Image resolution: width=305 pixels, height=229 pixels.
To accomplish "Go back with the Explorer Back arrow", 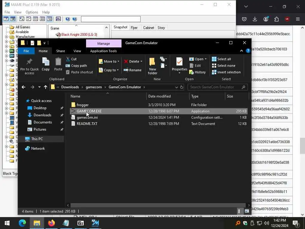I will (x=24, y=87).
